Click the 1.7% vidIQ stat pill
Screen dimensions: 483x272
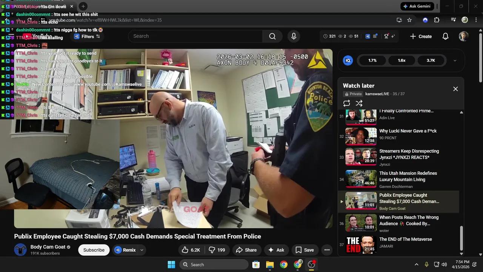pyautogui.click(x=372, y=60)
